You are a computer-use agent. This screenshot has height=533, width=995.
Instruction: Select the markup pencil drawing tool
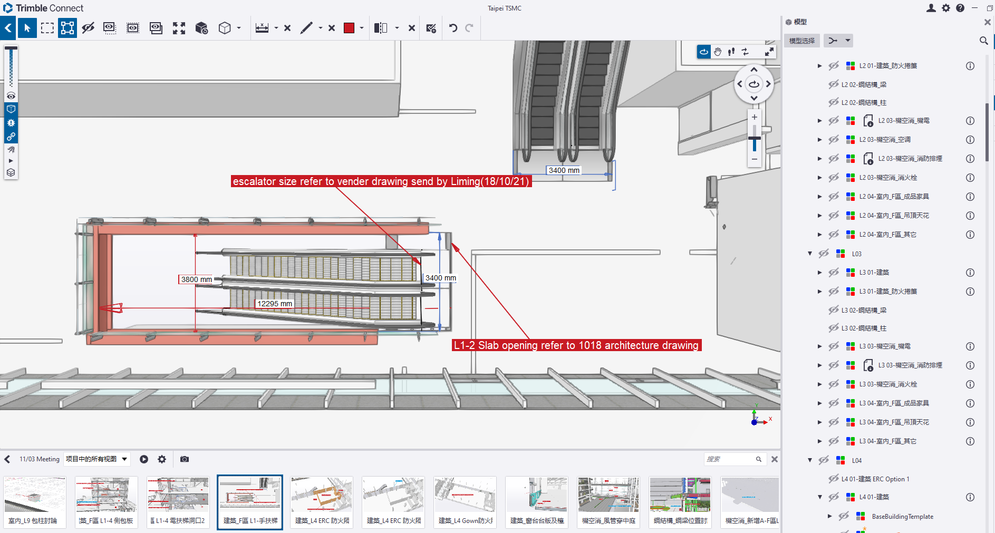[306, 28]
